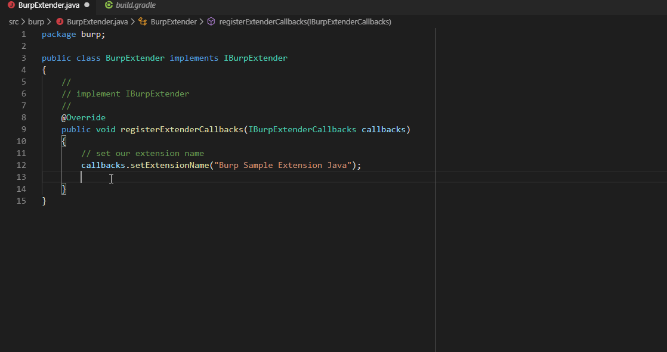Click 'implements' keyword on line 3
The image size is (667, 352).
pos(194,58)
